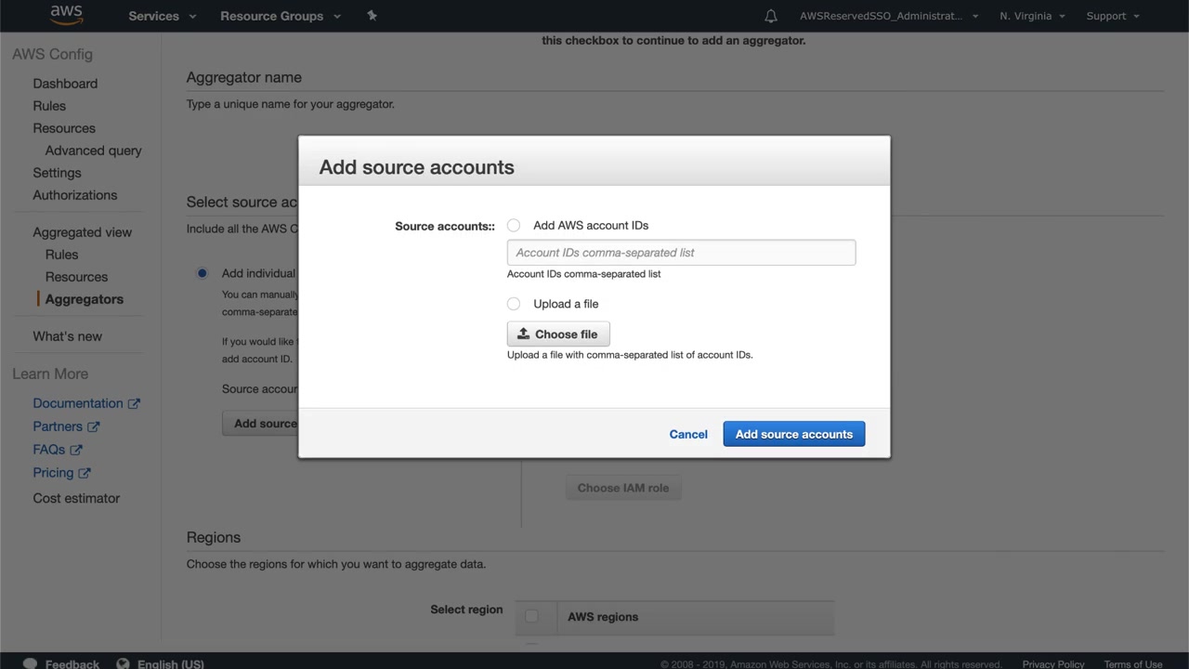Select the Upload a file radio button
Viewport: 1189px width, 669px height.
(514, 304)
